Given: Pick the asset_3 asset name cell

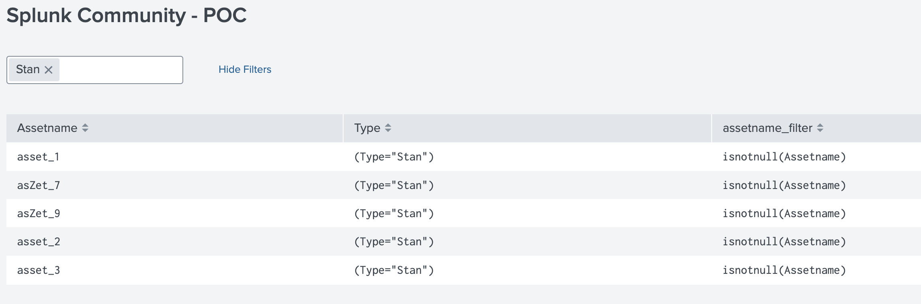Looking at the screenshot, I should [39, 270].
